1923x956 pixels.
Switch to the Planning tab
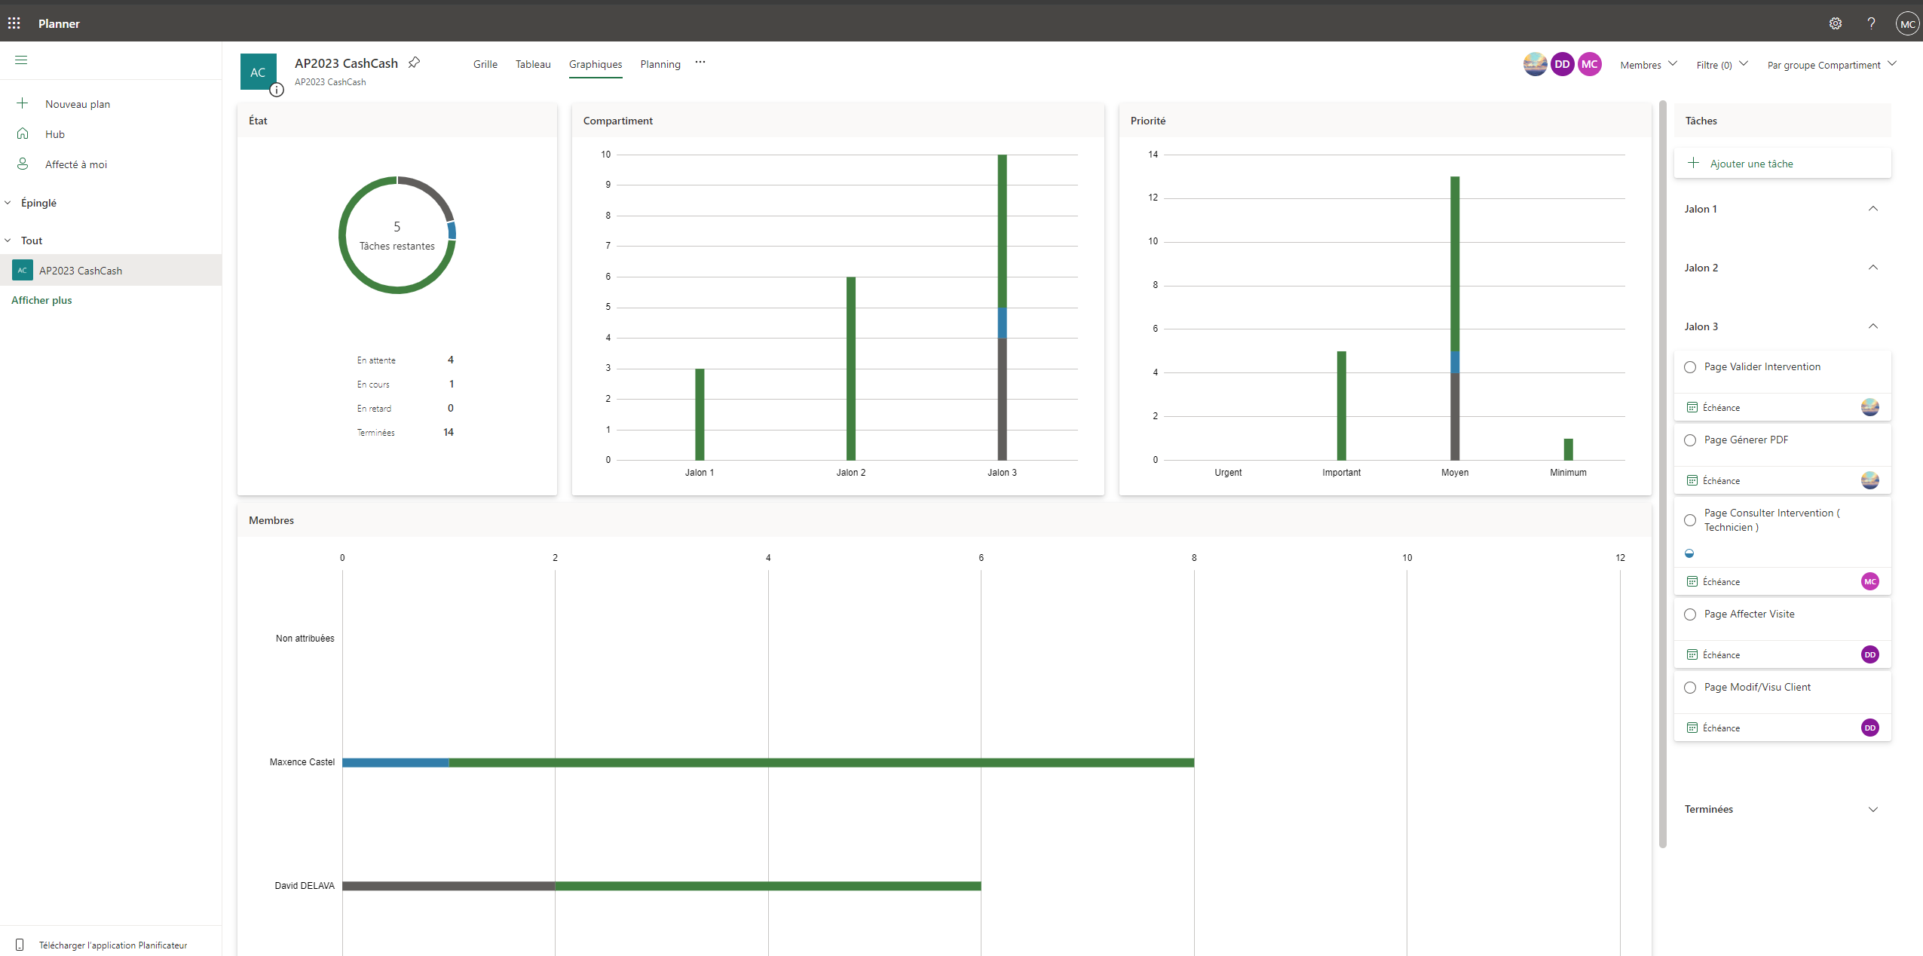[660, 65]
